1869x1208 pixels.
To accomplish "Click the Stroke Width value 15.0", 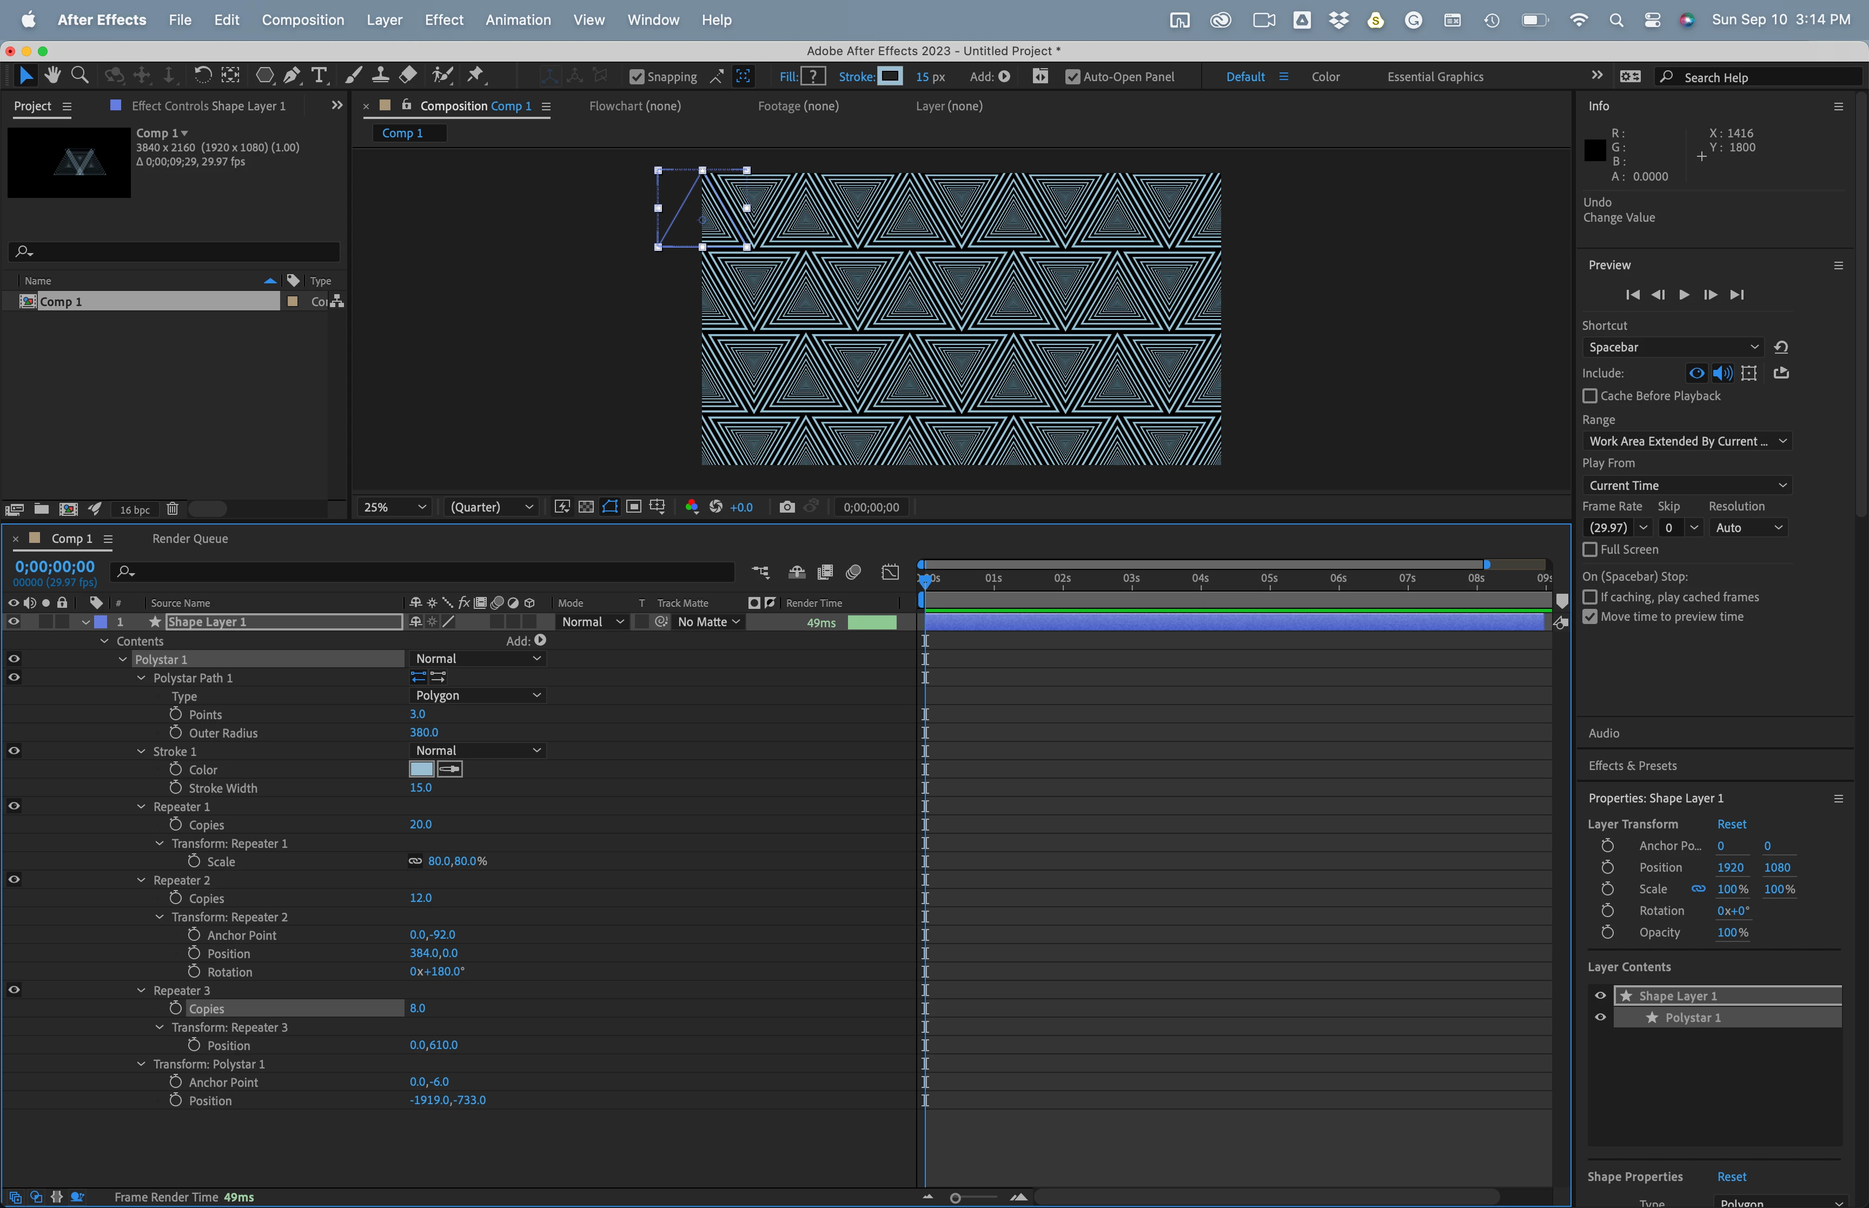I will tap(420, 787).
